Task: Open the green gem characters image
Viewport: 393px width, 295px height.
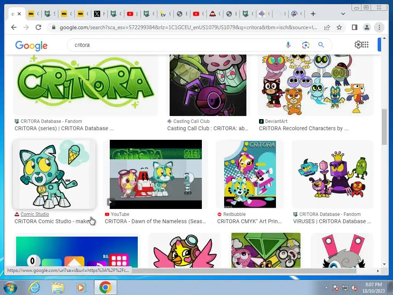Action: 266,250
